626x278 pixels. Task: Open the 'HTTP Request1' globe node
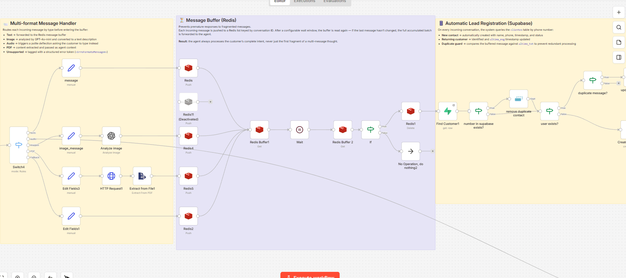[111, 176]
